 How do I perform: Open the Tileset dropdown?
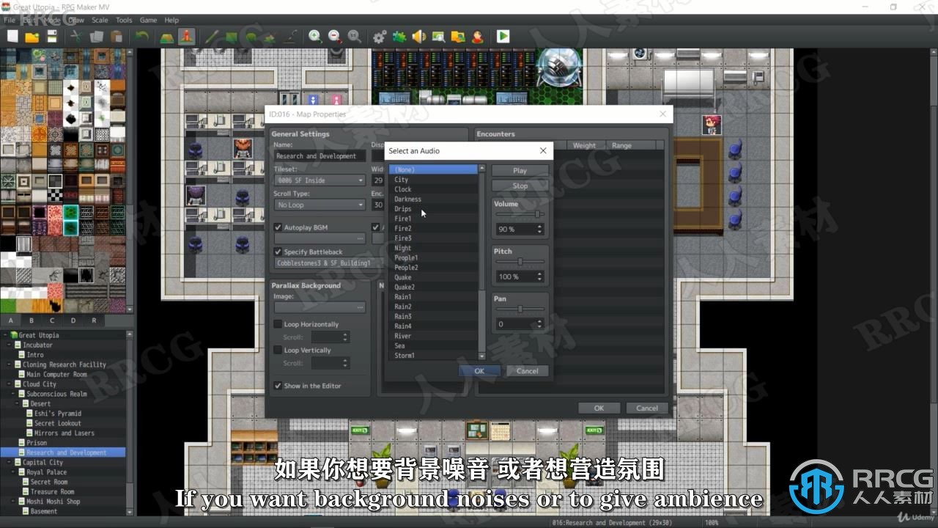click(320, 180)
